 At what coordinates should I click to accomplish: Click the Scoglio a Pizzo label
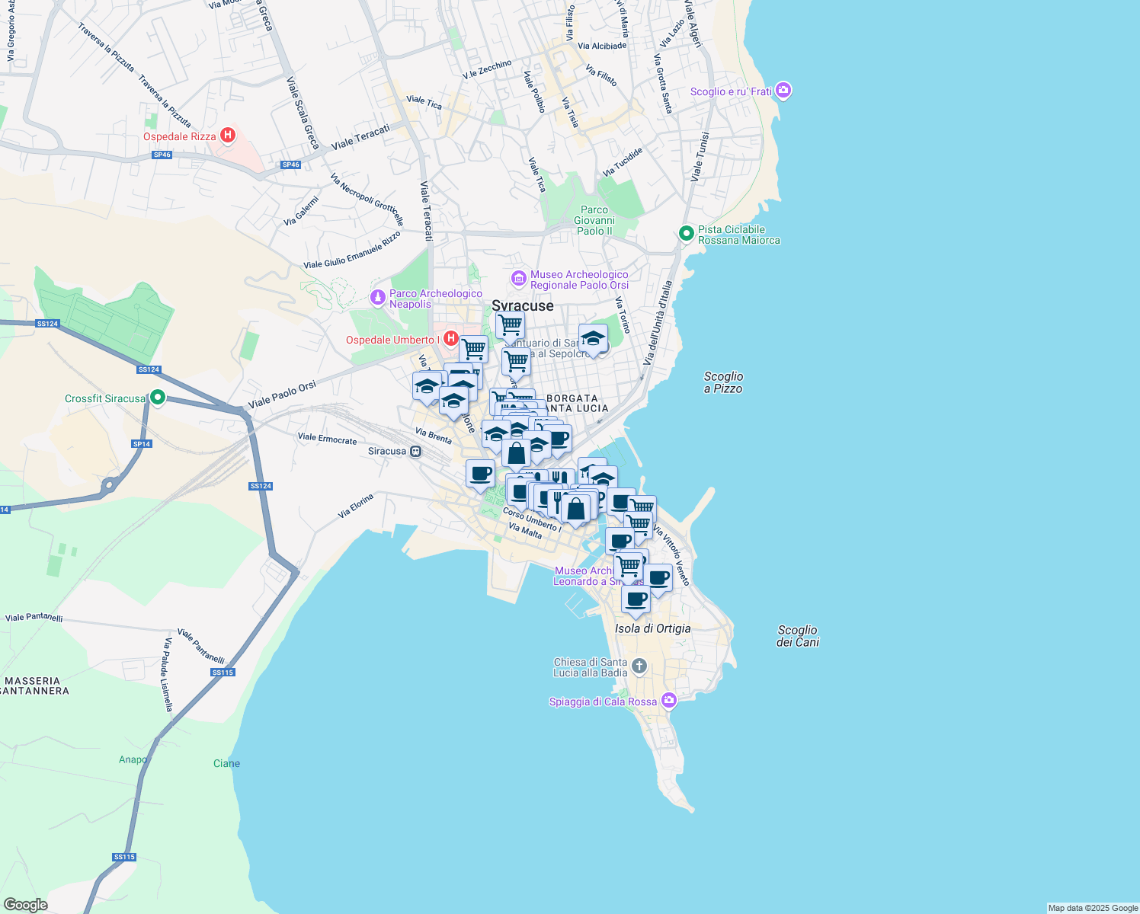point(723,382)
